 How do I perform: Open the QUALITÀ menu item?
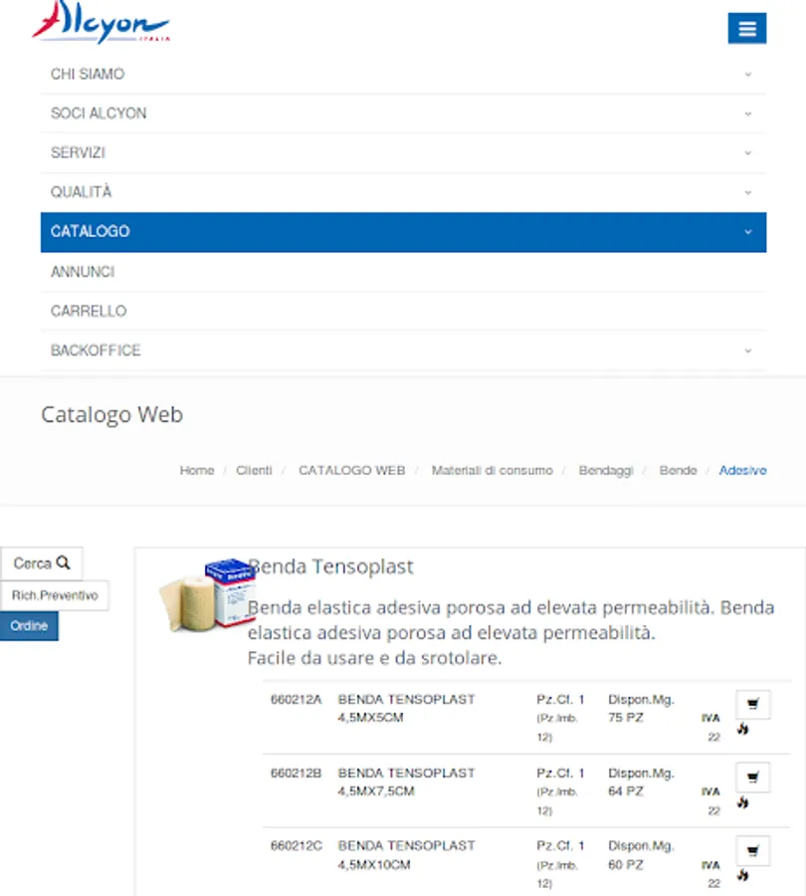pyautogui.click(x=403, y=192)
